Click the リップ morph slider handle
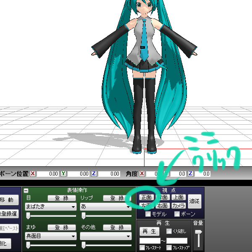252x252 pixels. (x=84, y=216)
